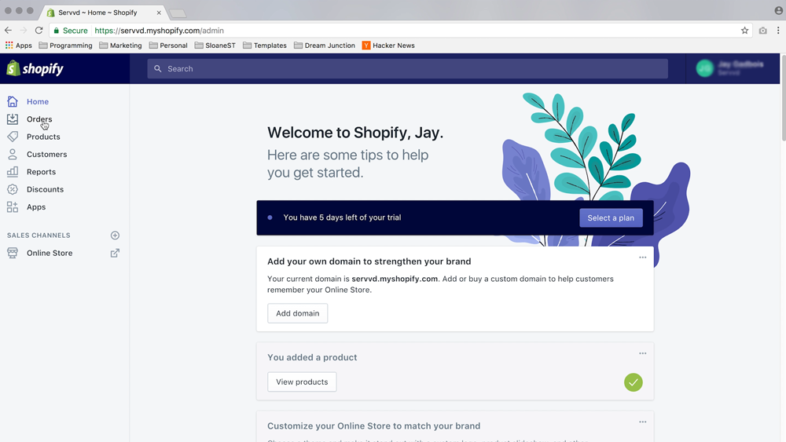The image size is (786, 442).
Task: Click the Home house icon
Action: click(13, 101)
